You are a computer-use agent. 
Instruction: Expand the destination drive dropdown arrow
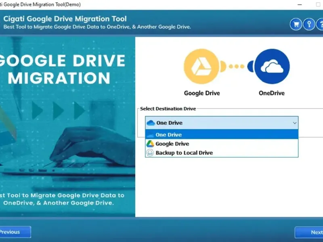295,123
